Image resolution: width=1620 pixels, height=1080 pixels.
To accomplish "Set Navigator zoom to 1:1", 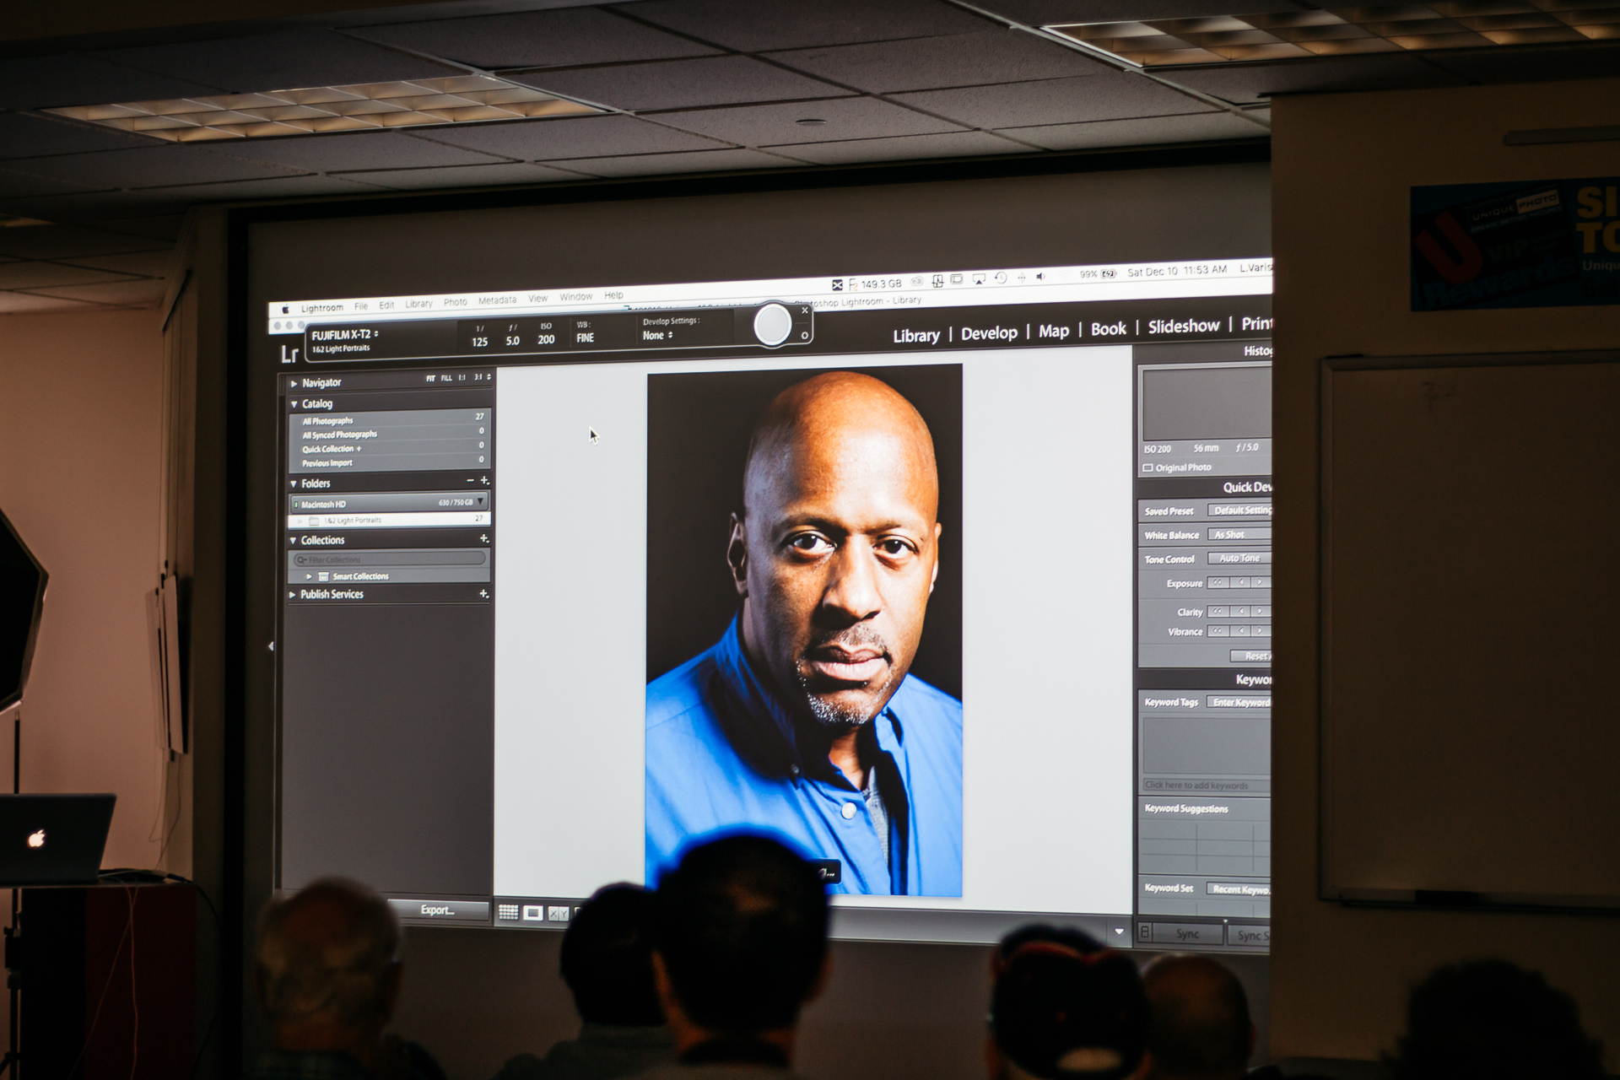I will point(462,378).
